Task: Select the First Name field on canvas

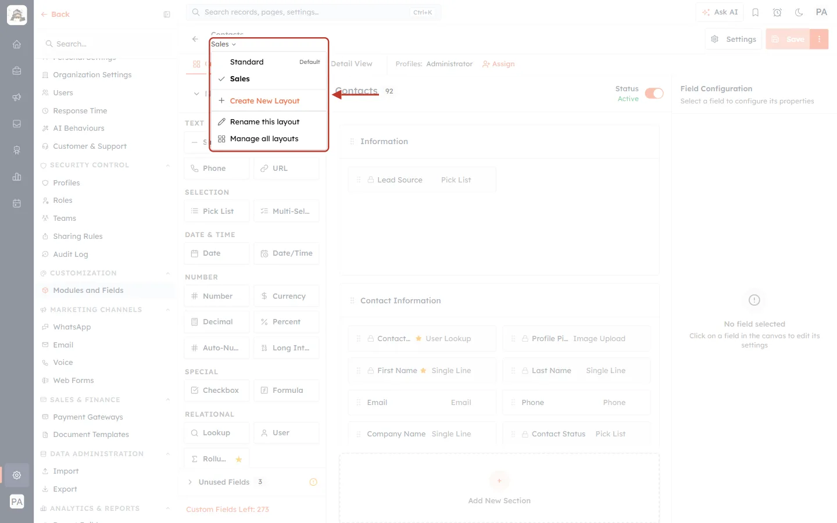Action: pos(422,371)
